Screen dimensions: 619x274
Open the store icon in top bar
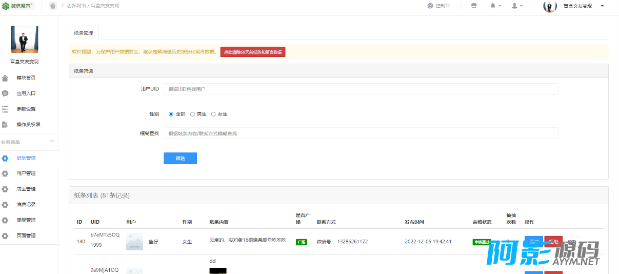(x=473, y=6)
